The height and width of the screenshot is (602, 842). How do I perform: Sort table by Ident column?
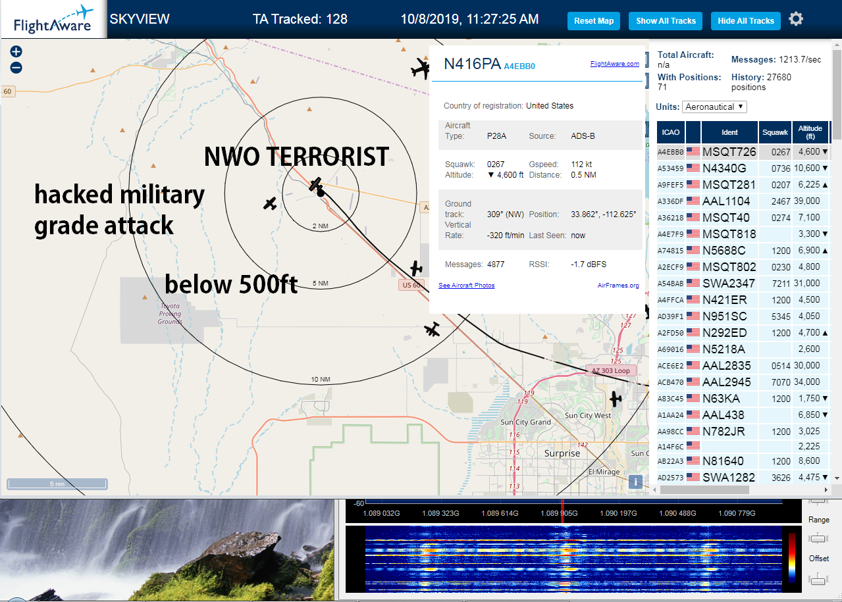[729, 132]
